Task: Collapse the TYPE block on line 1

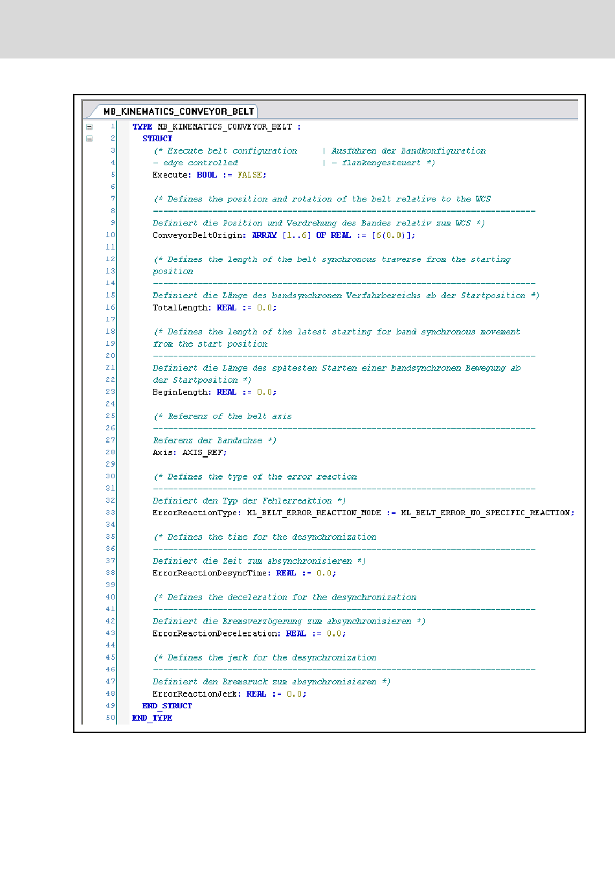Action: tap(89, 127)
